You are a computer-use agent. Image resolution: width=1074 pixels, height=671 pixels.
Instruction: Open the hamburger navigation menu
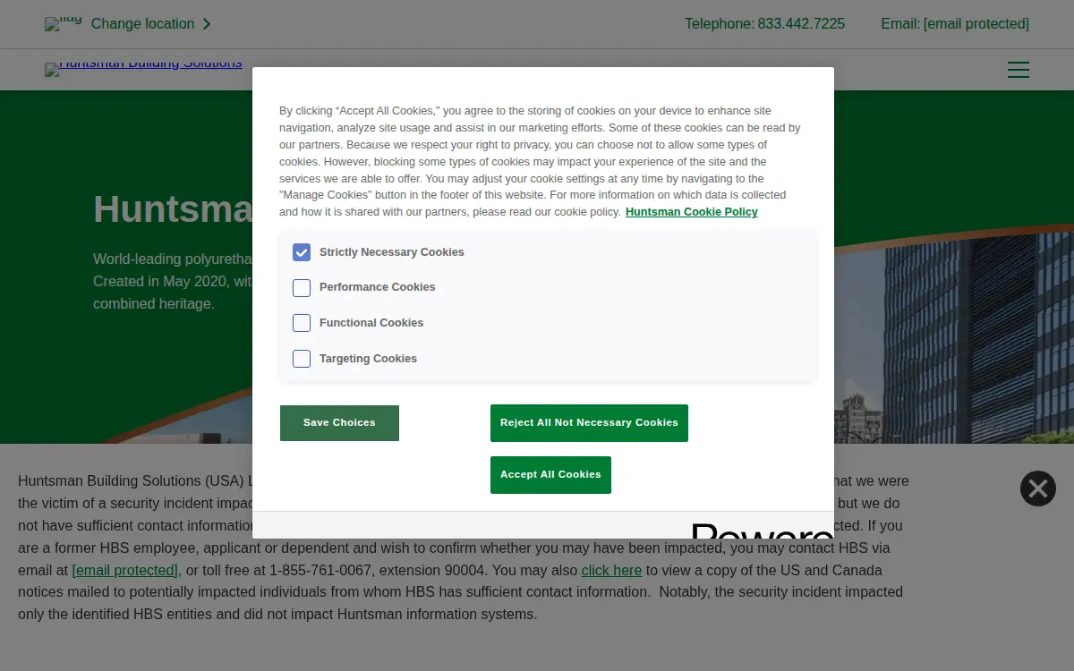(x=1019, y=70)
